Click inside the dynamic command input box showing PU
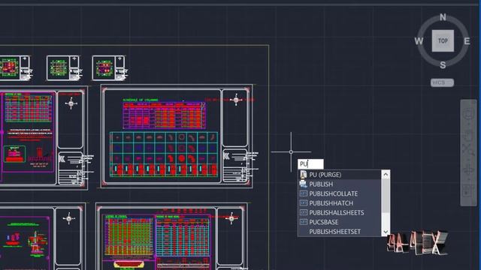 (x=310, y=164)
